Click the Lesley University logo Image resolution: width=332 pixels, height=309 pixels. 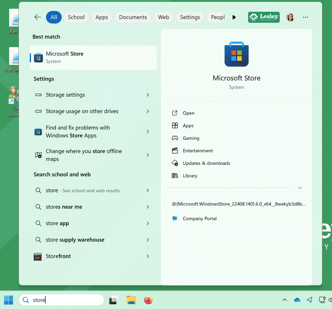tap(263, 17)
